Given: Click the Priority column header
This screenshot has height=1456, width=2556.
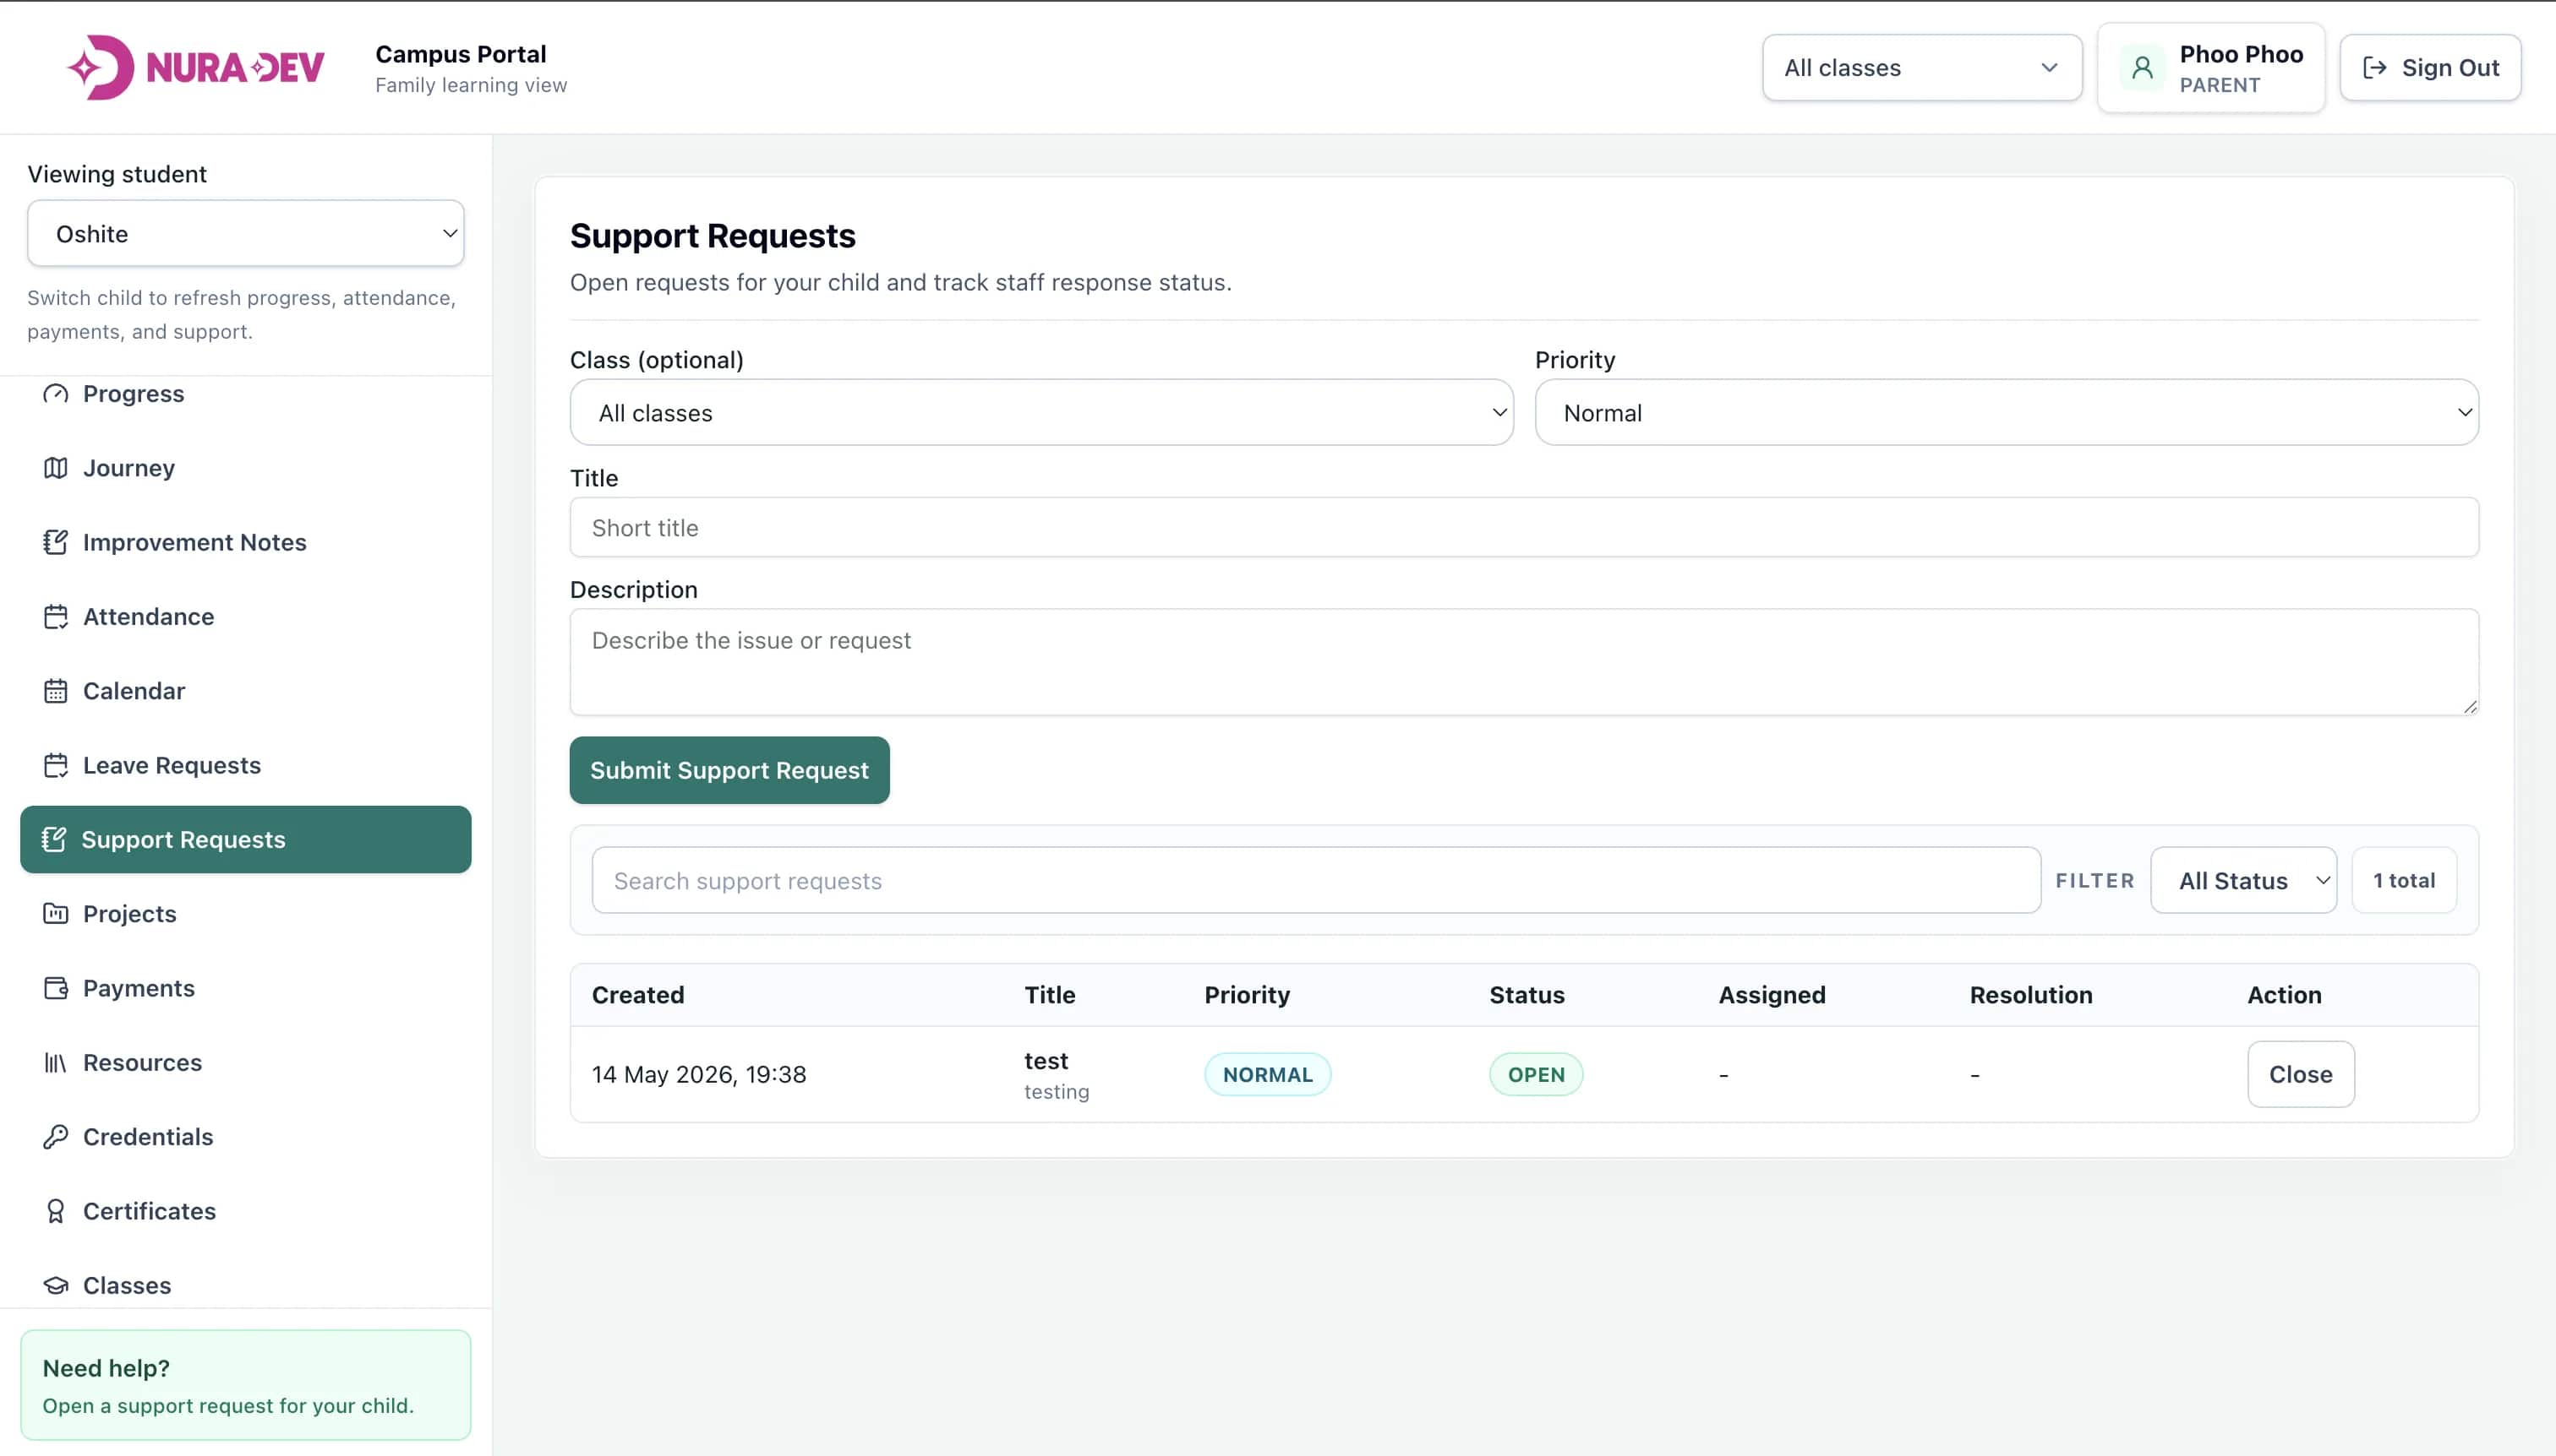Looking at the screenshot, I should (x=1247, y=995).
